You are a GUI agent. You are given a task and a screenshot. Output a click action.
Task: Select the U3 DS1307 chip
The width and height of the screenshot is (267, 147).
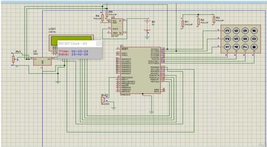(117, 27)
